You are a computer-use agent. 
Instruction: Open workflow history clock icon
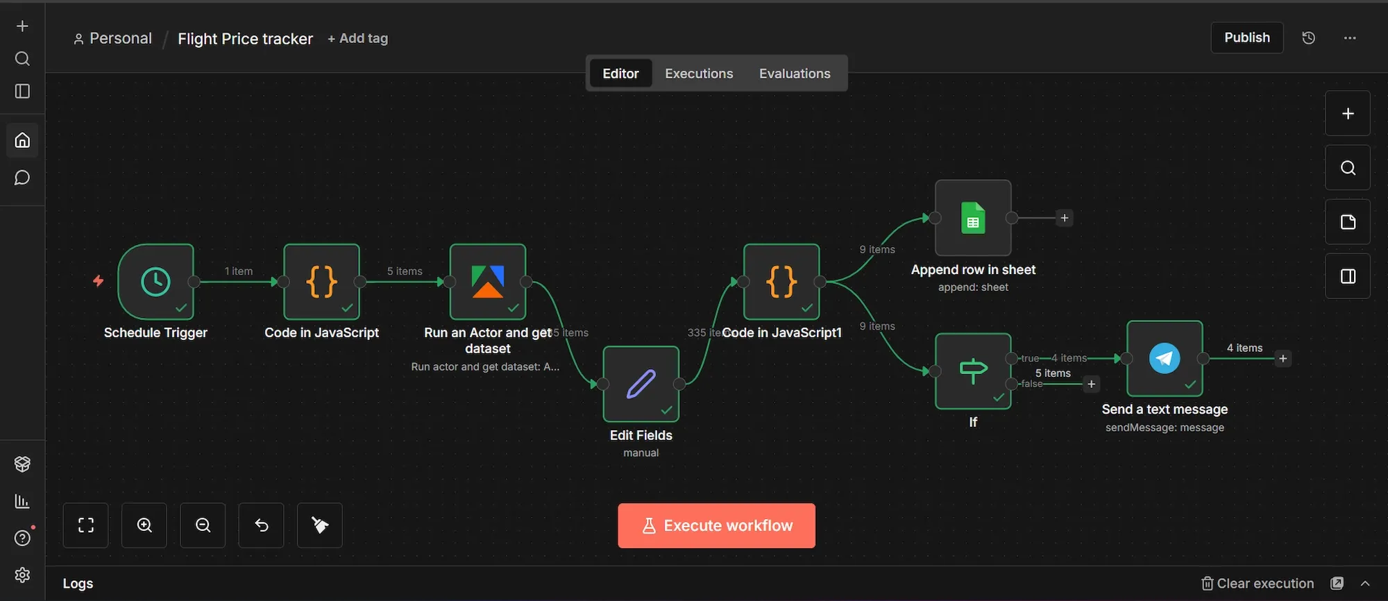click(x=1309, y=38)
